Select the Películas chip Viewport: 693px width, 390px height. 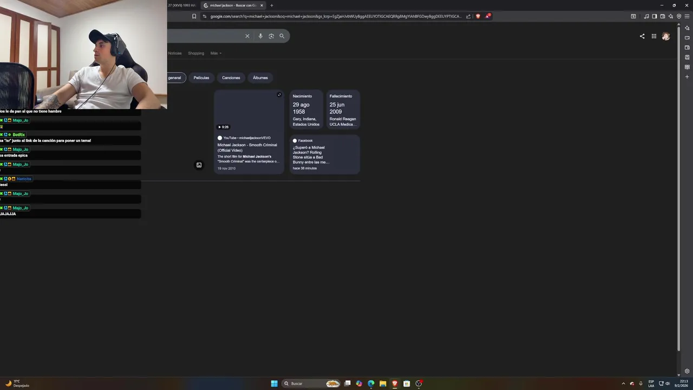201,77
